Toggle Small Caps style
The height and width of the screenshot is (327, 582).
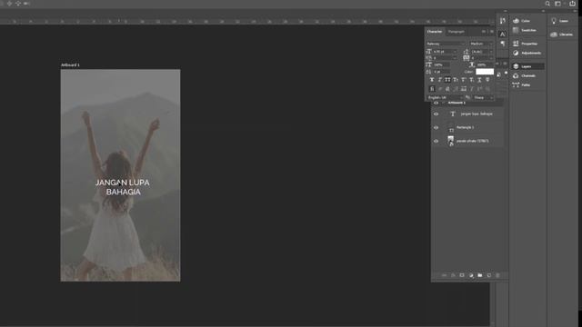[456, 80]
